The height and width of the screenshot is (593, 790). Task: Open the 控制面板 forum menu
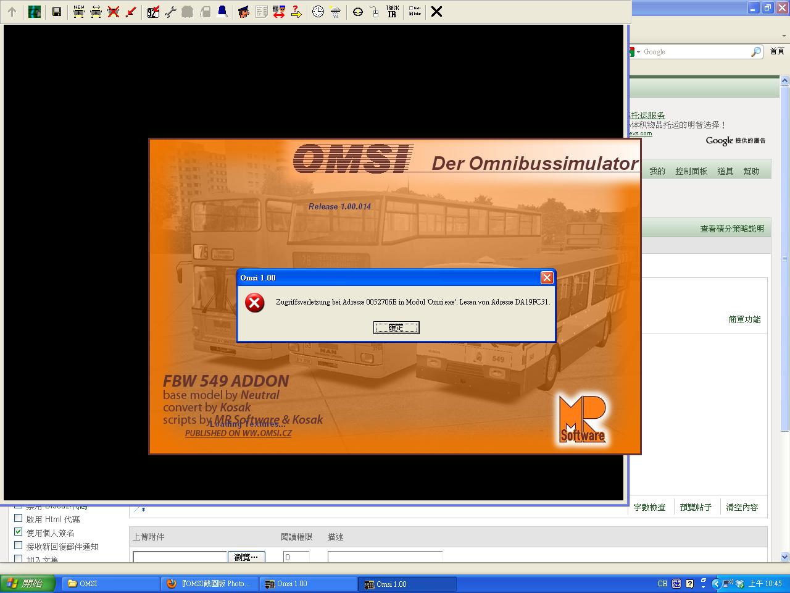[x=691, y=171]
